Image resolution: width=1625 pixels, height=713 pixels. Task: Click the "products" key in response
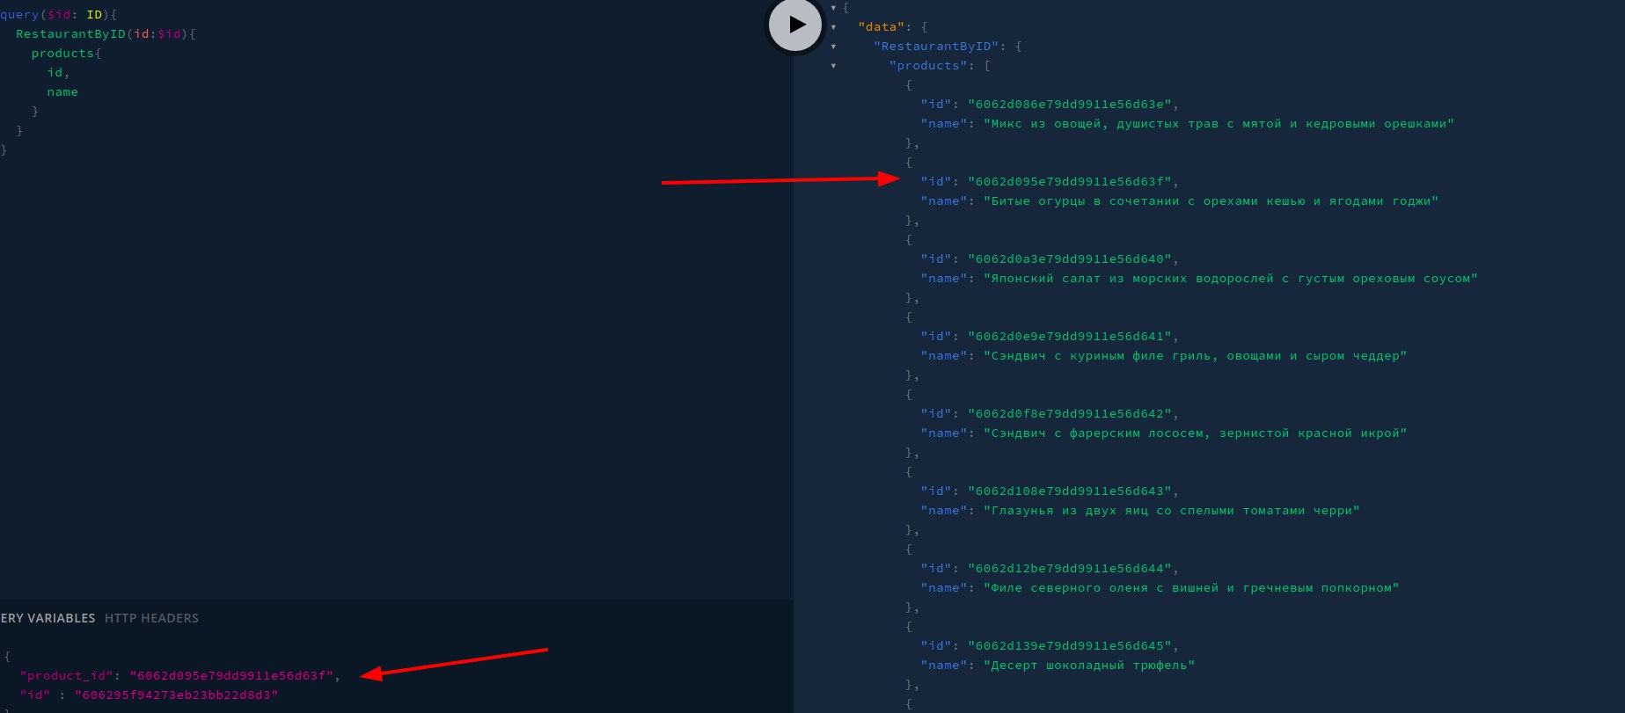click(928, 66)
